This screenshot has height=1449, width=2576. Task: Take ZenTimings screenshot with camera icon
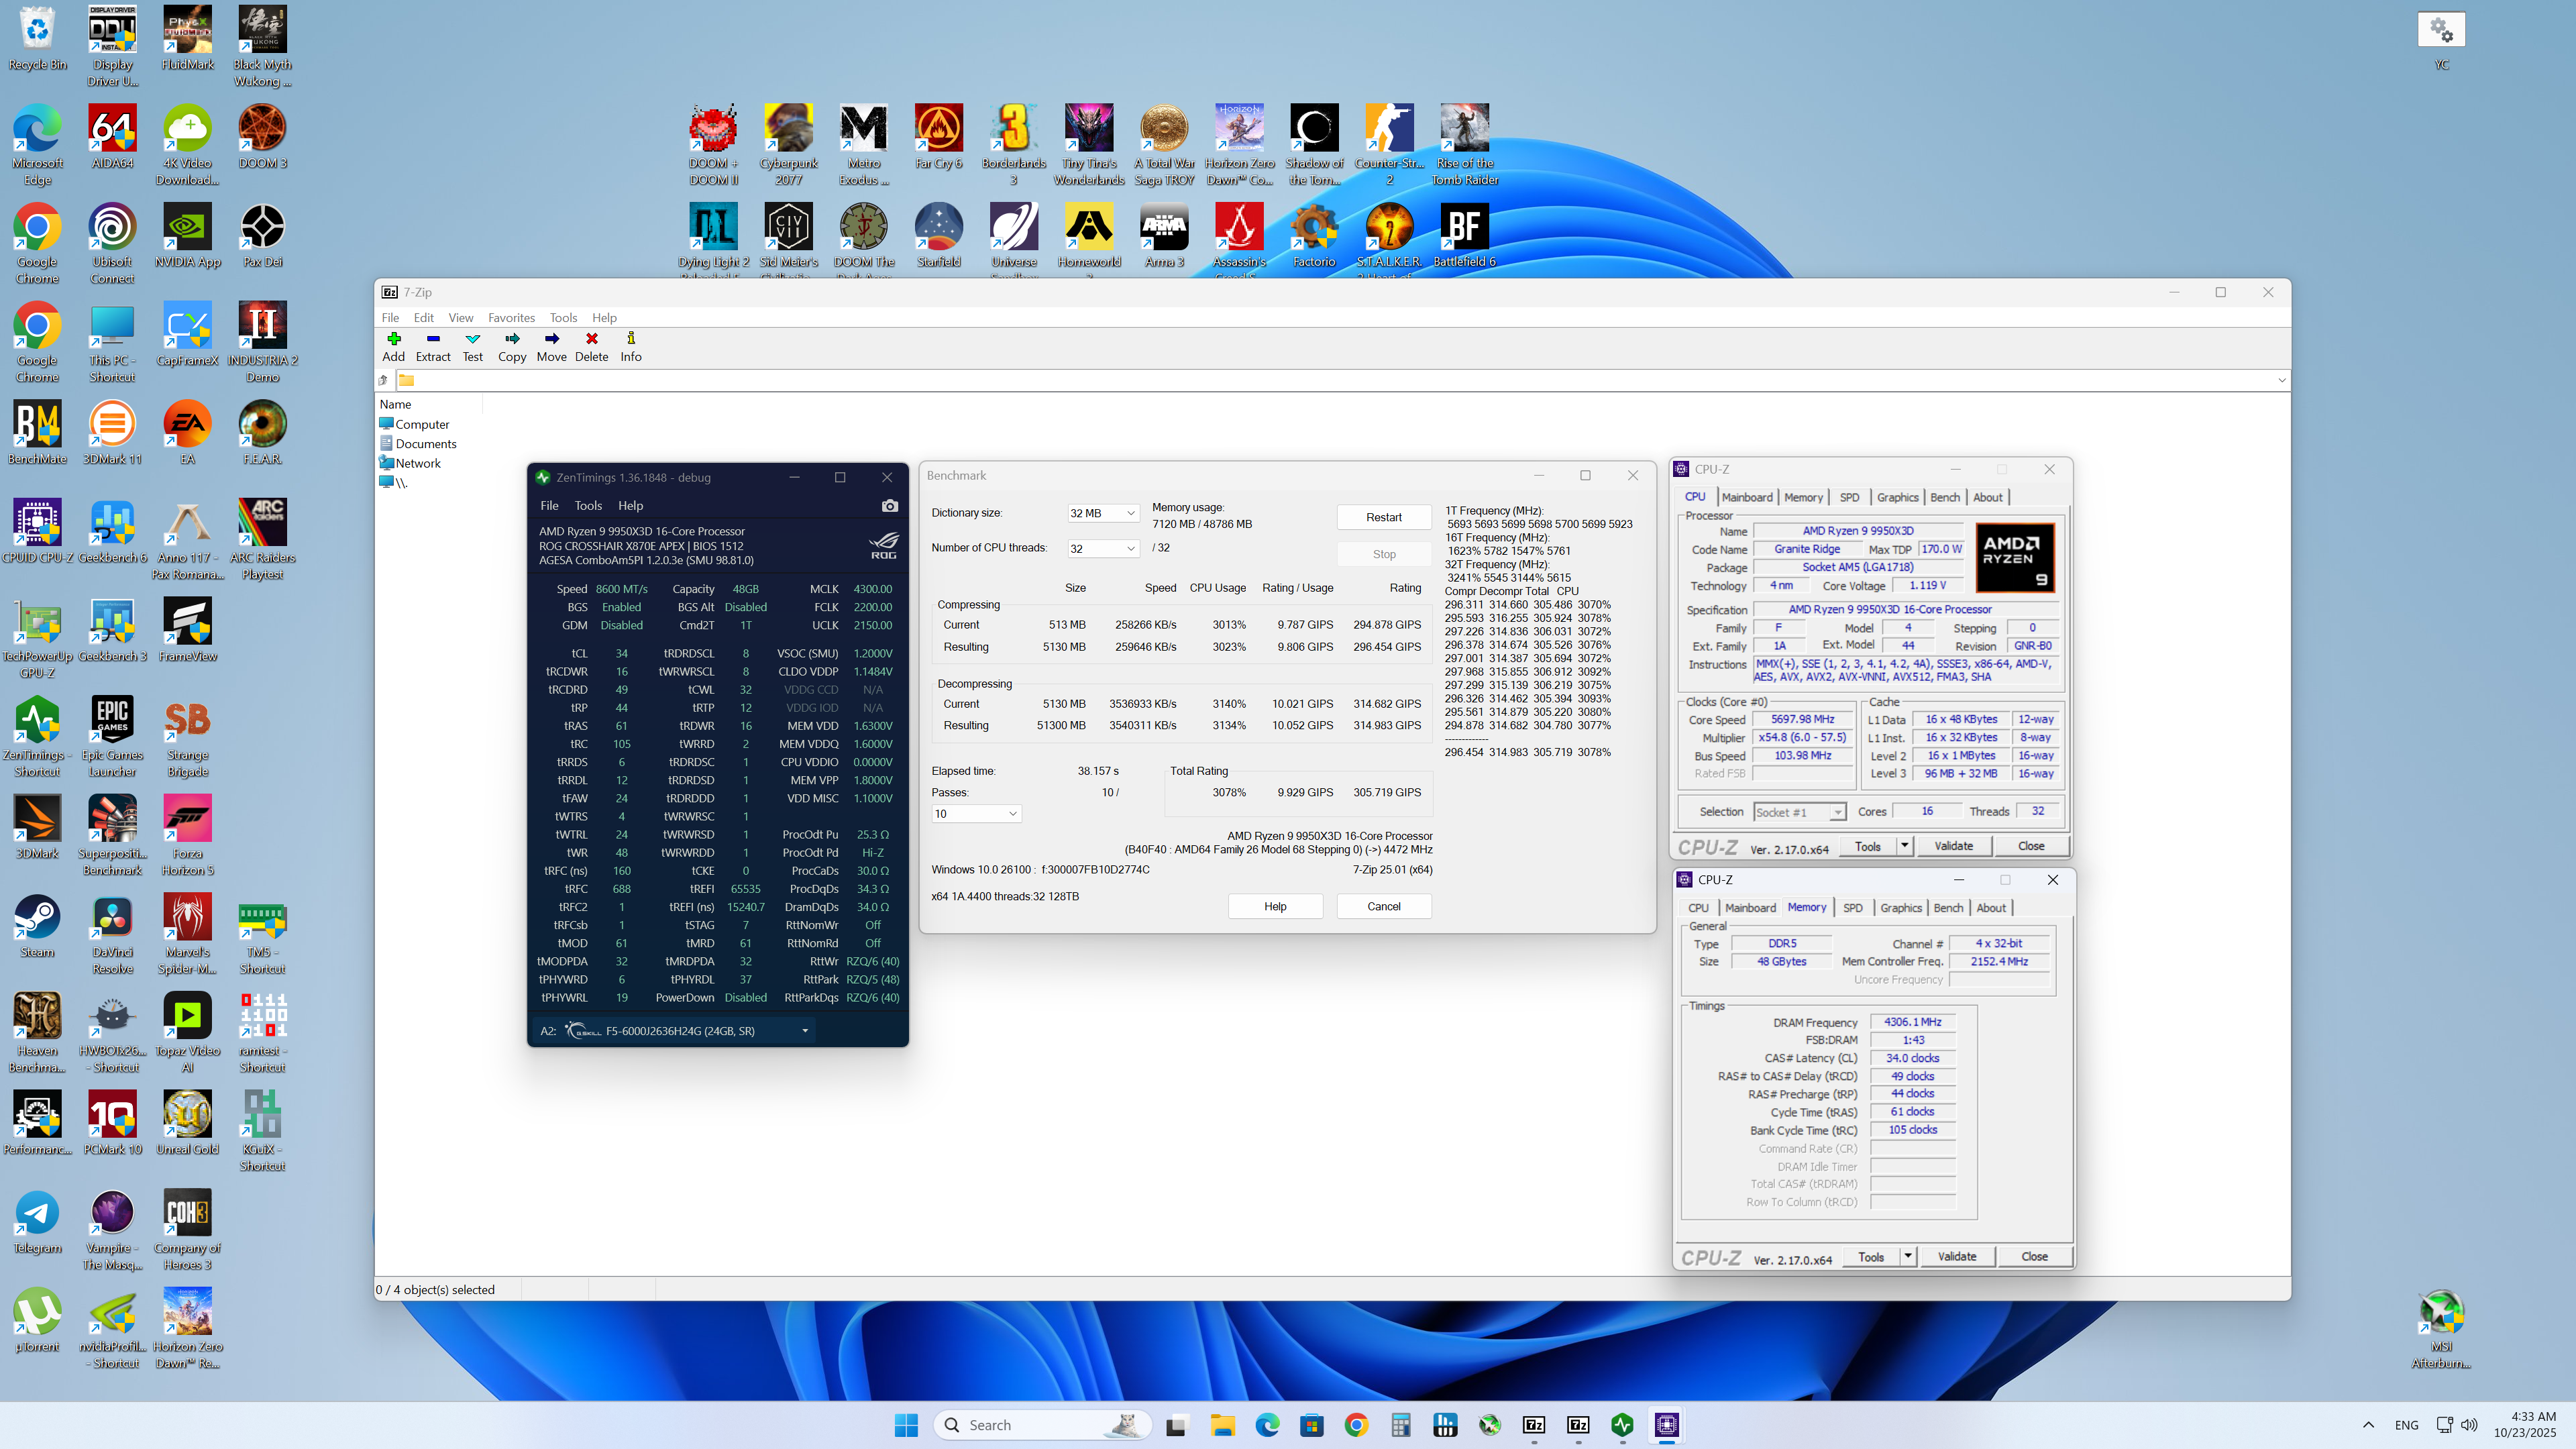(889, 506)
